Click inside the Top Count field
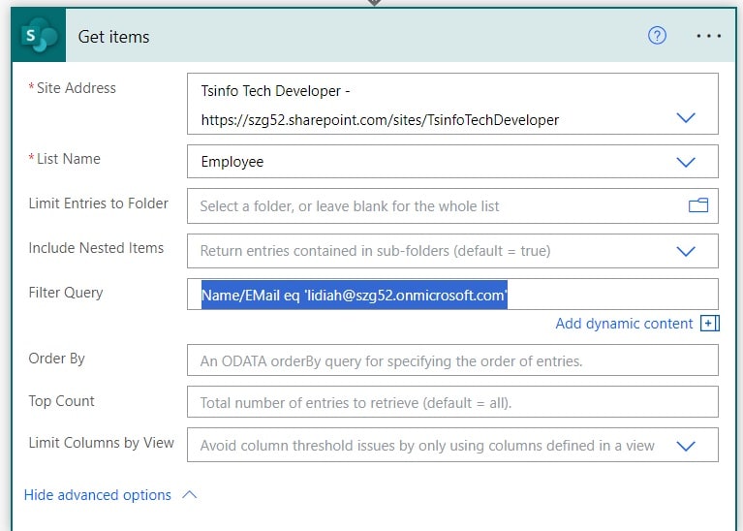 452,402
